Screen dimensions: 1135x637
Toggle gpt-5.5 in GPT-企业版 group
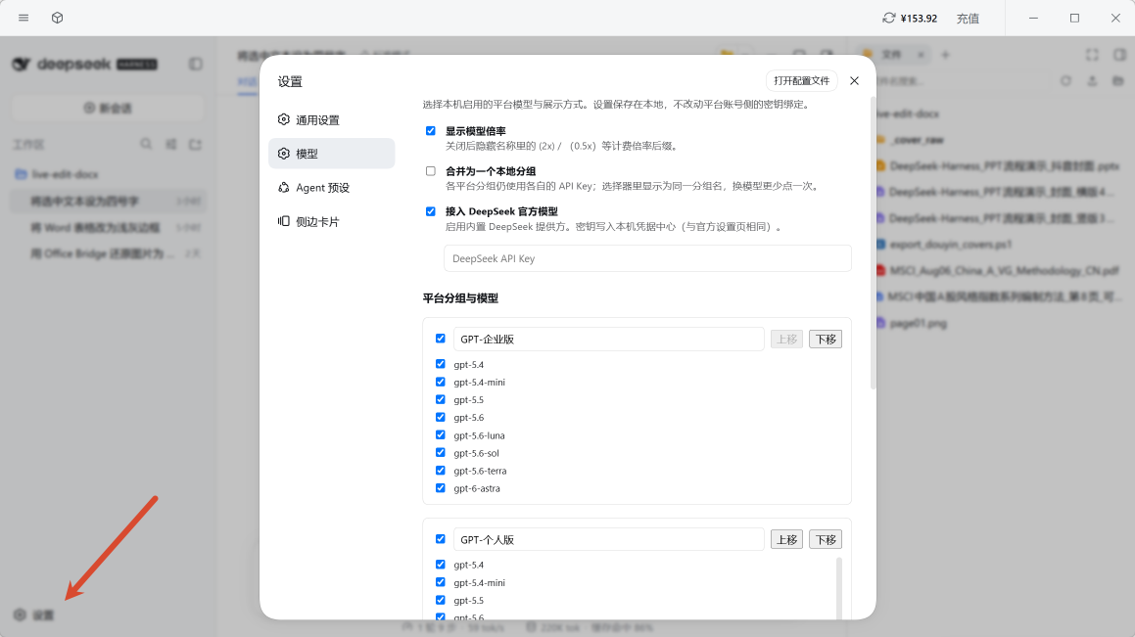click(440, 400)
